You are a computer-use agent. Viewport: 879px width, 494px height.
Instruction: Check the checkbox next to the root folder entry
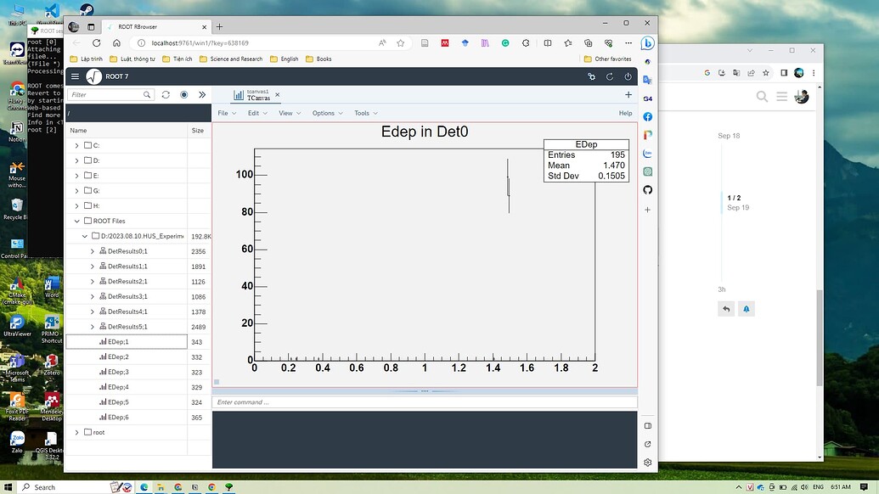(86, 432)
